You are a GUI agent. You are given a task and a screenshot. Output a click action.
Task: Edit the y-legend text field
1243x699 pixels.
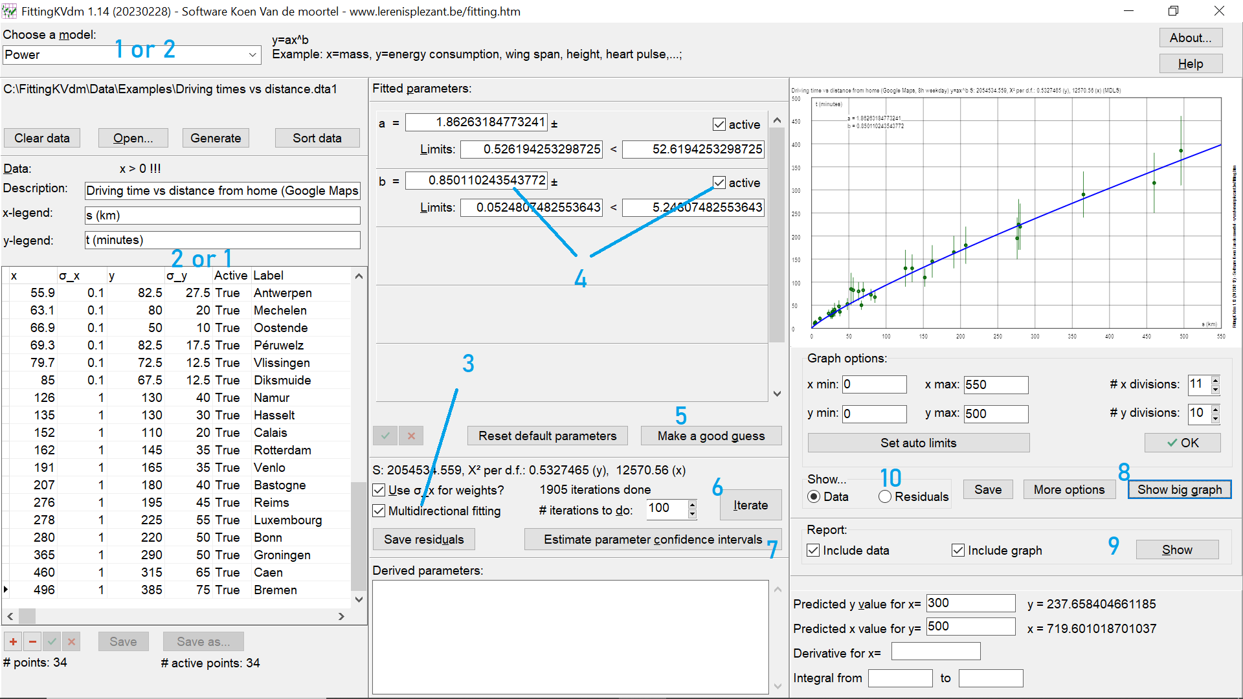click(x=223, y=240)
